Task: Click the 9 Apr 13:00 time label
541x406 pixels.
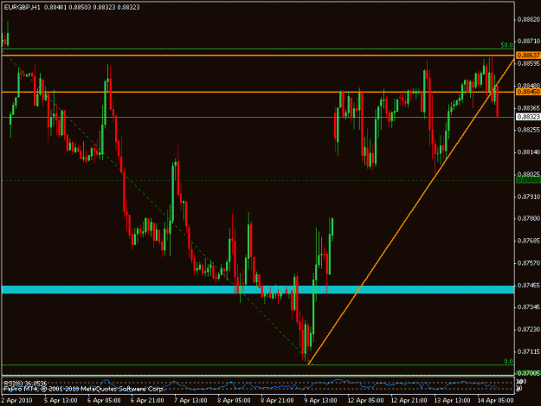Action: coord(320,401)
